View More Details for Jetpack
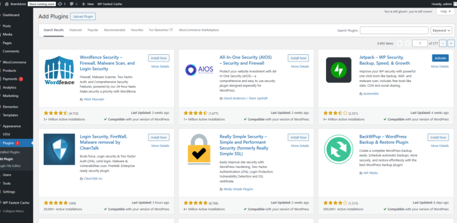 [x=440, y=67]
